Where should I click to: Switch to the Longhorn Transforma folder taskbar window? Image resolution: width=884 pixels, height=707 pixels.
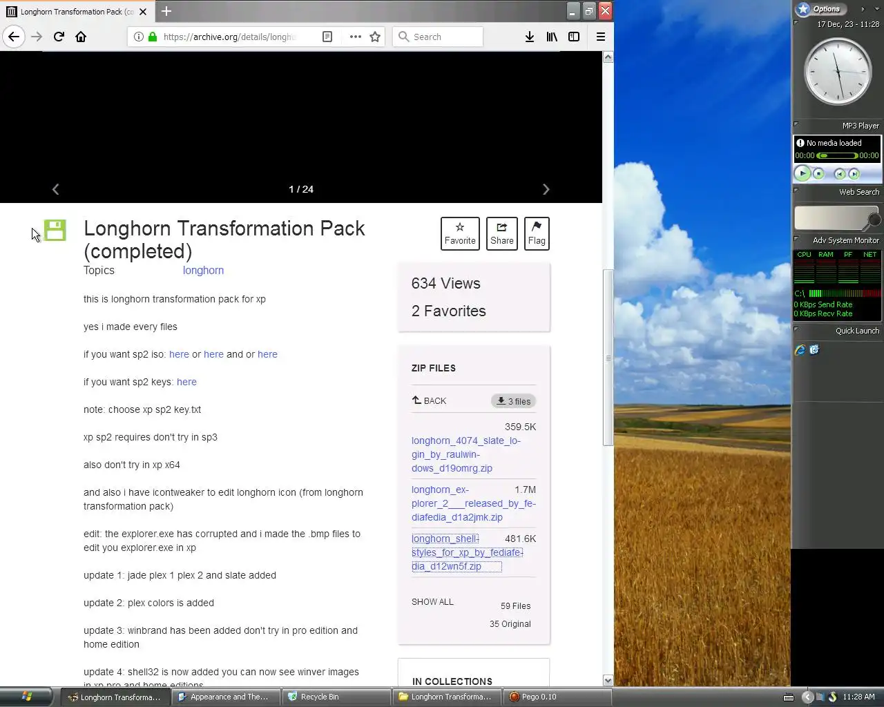pos(448,697)
